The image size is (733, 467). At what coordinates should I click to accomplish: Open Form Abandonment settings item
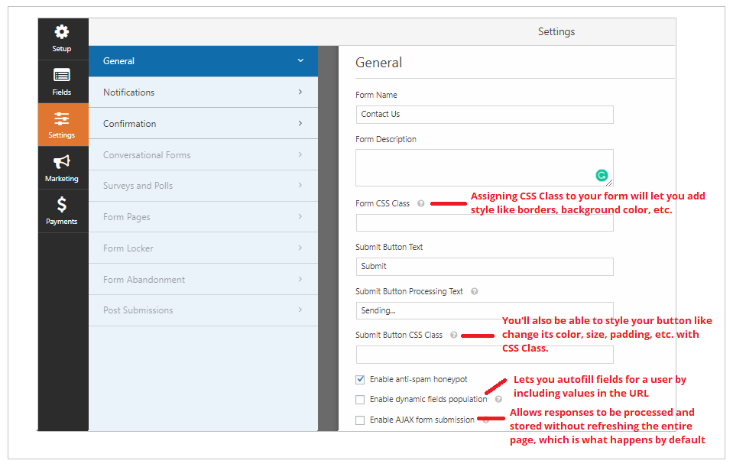(x=203, y=280)
